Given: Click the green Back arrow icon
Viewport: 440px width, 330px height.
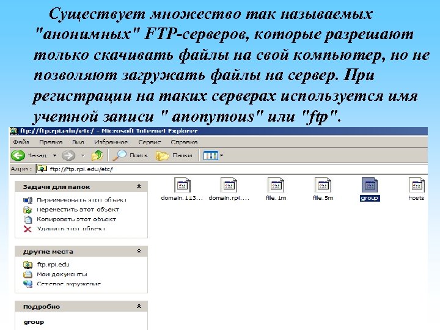Looking at the screenshot, I should (x=18, y=155).
